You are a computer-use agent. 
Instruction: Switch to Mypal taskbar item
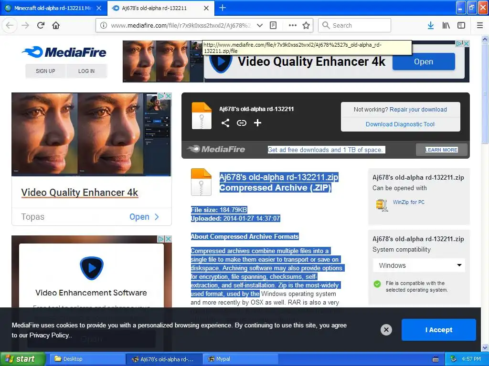[x=241, y=359]
